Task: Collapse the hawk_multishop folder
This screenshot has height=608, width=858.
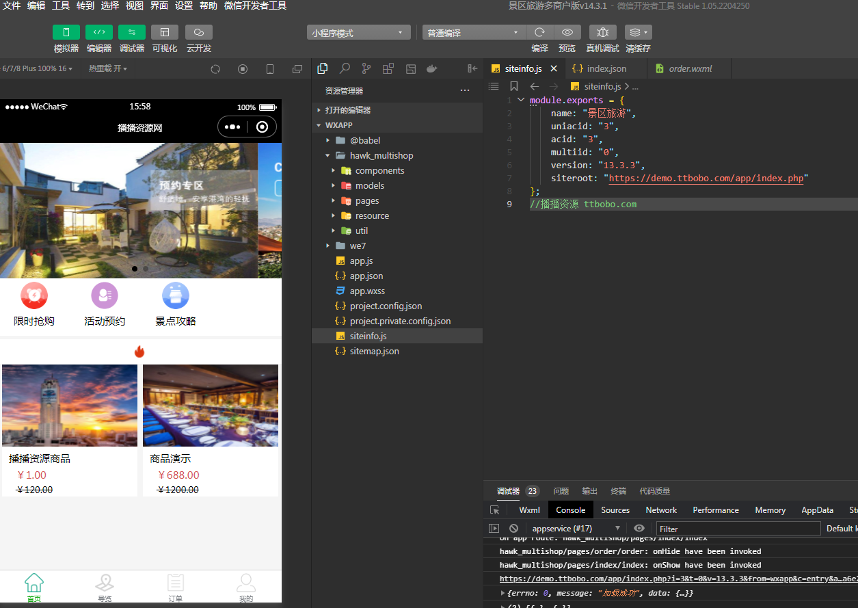Action: [x=397, y=155]
